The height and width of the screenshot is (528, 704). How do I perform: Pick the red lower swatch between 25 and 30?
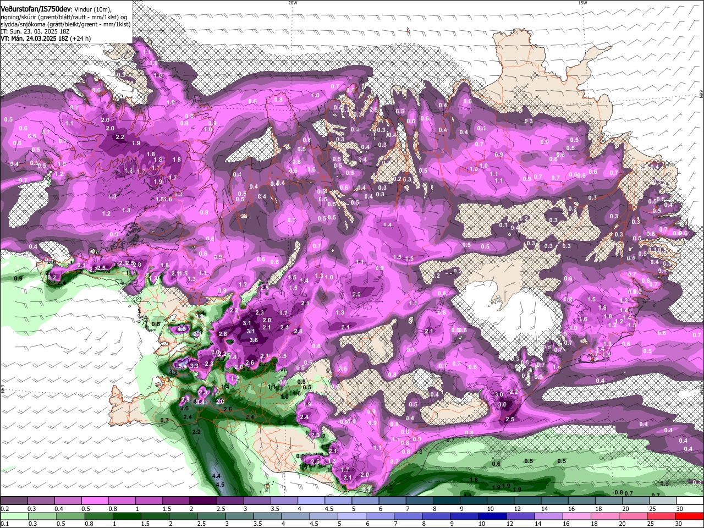point(661,516)
